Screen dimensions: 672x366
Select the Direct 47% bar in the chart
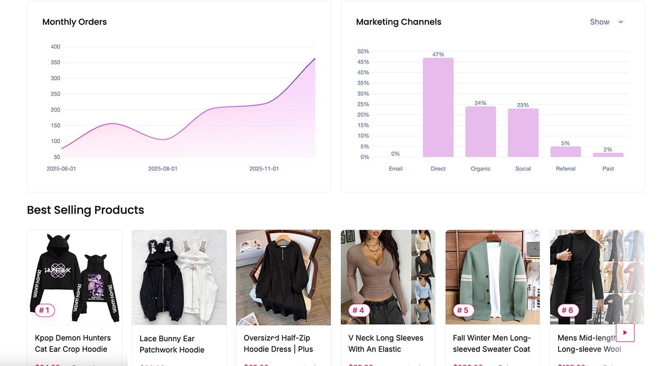438,109
